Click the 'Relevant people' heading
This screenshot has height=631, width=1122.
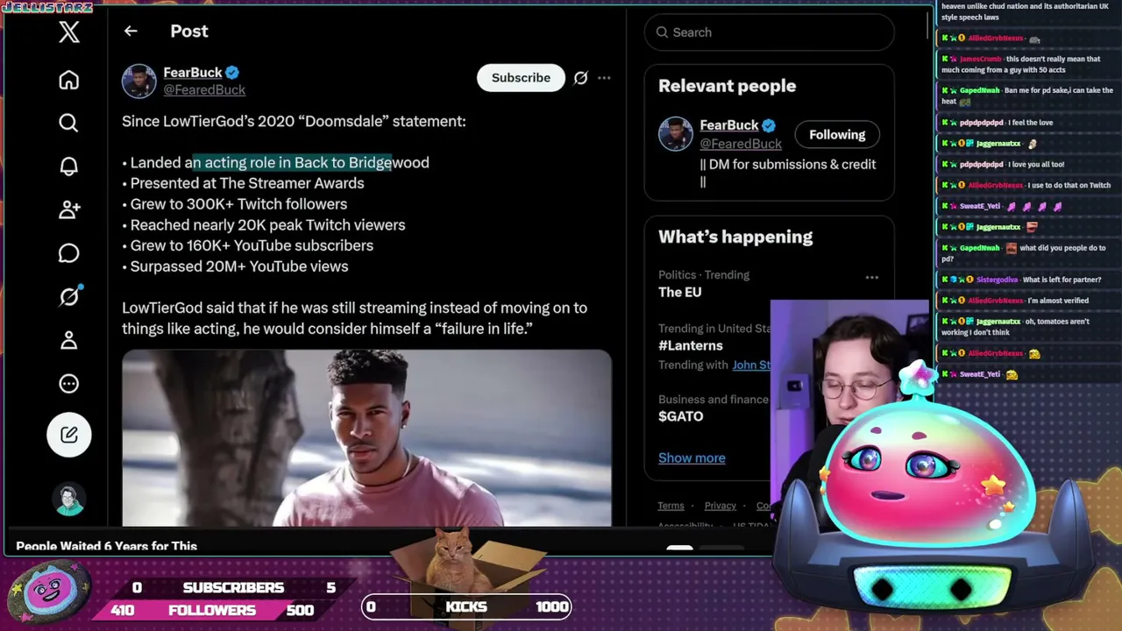click(728, 86)
